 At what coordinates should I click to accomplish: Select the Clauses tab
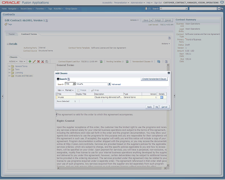point(13,57)
